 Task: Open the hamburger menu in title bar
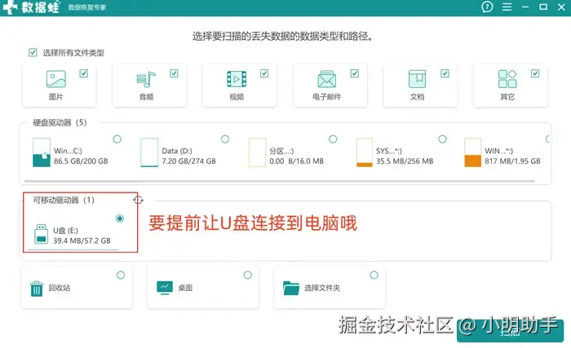507,7
